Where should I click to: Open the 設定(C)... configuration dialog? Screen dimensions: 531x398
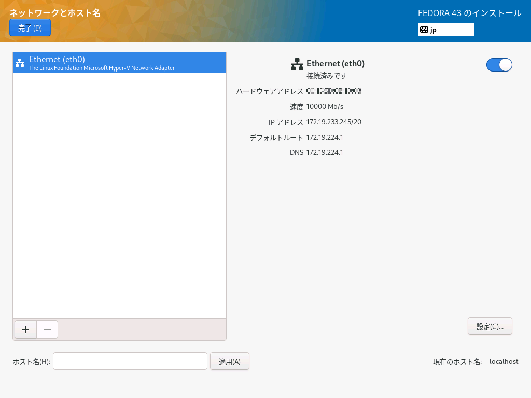click(490, 326)
